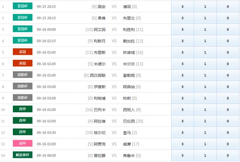Choose 1 in 阿艾因 vs 利胜利 row
Image resolution: width=240 pixels, height=162 pixels.
[205, 29]
